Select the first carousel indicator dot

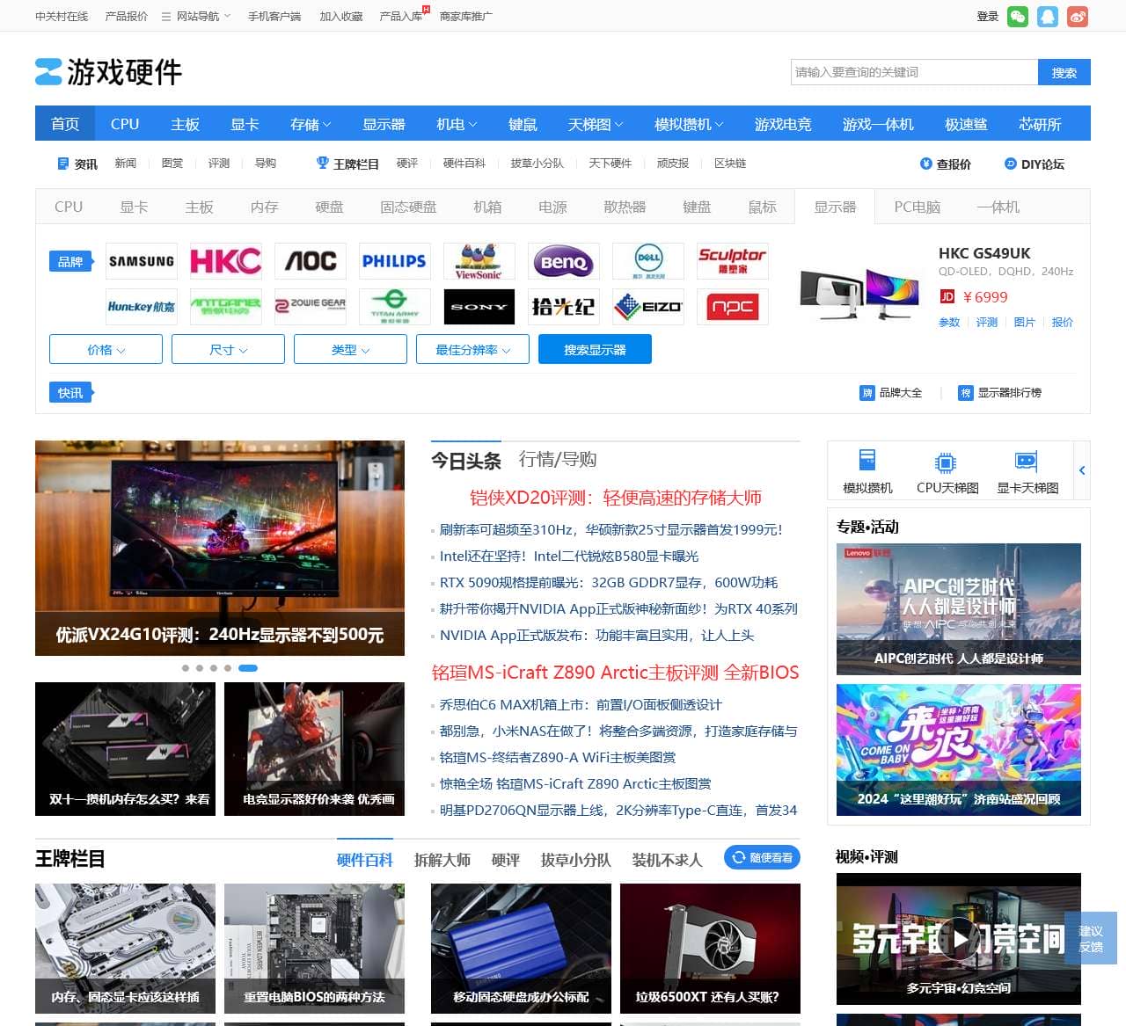186,668
